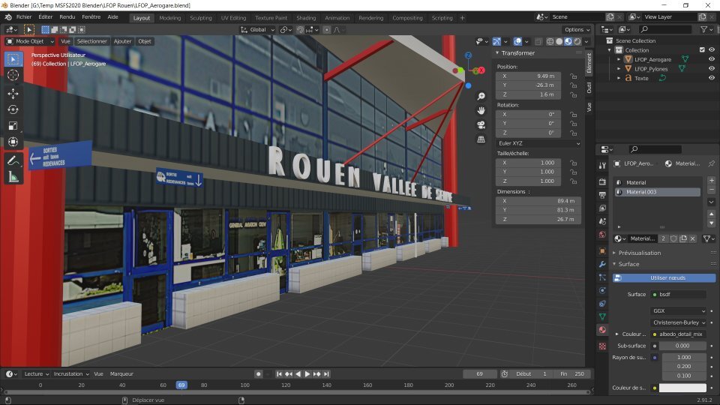This screenshot has width=720, height=405.
Task: Open the GGX distribution dropdown
Action: pyautogui.click(x=679, y=310)
